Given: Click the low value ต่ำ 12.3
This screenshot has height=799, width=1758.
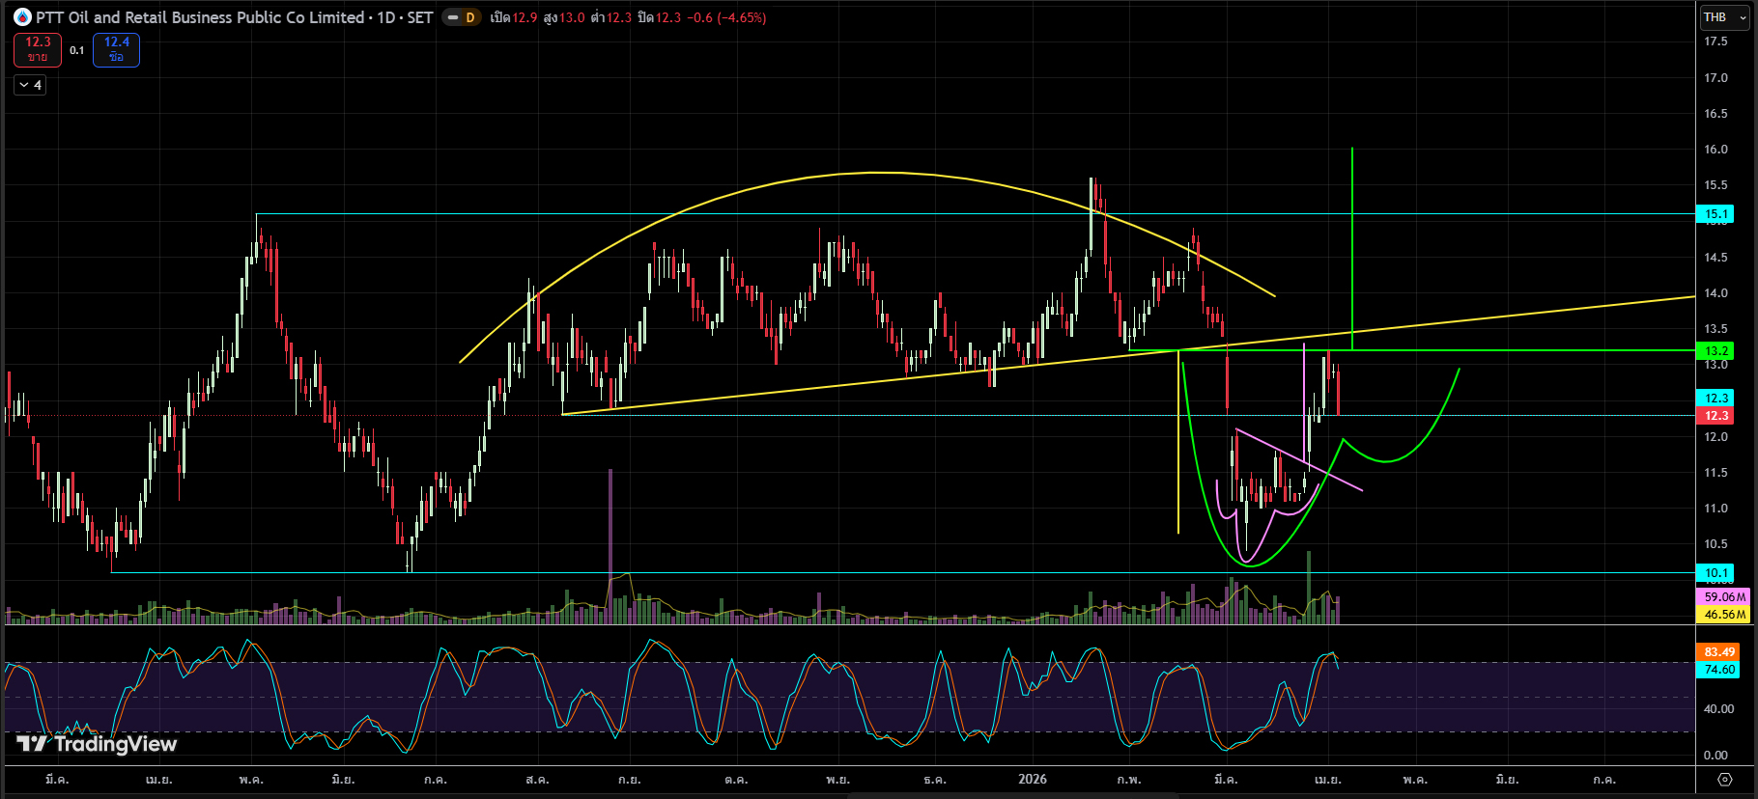Looking at the screenshot, I should coord(611,17).
